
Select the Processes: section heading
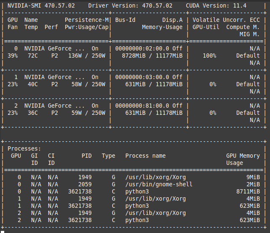[x=24, y=148]
